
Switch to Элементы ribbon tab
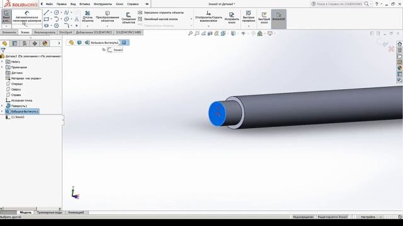pyautogui.click(x=9, y=33)
